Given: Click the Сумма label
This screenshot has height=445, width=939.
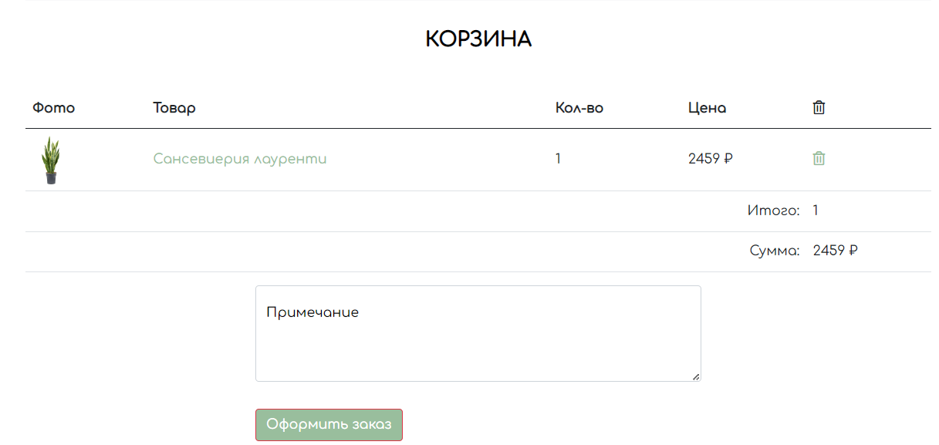Looking at the screenshot, I should [x=775, y=251].
